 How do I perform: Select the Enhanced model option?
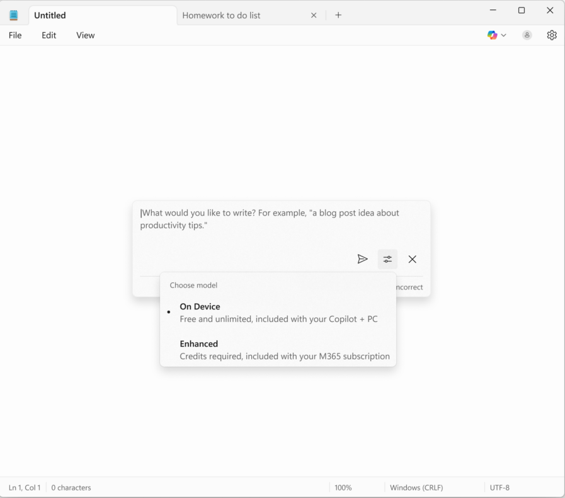click(x=278, y=350)
